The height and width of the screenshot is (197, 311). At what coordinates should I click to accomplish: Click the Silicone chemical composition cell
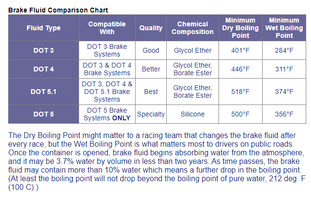192,114
